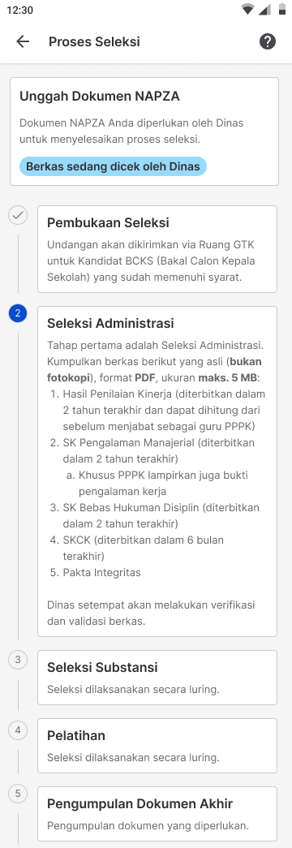
Task: Tap the Wi-Fi status icon
Action: (x=248, y=9)
